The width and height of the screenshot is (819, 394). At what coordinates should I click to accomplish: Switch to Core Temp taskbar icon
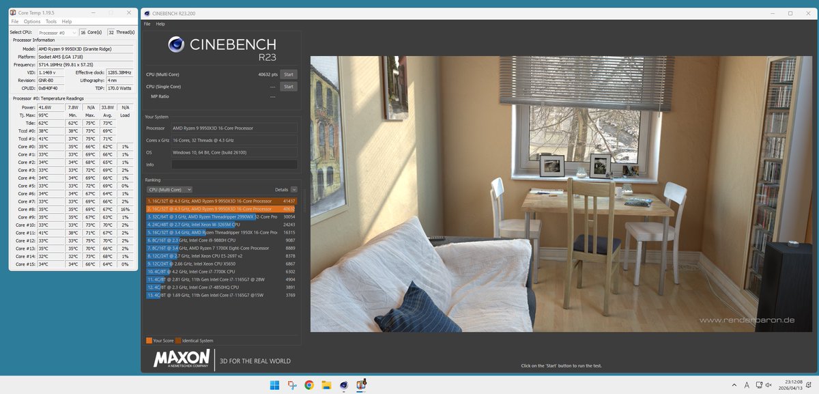[x=361, y=385]
